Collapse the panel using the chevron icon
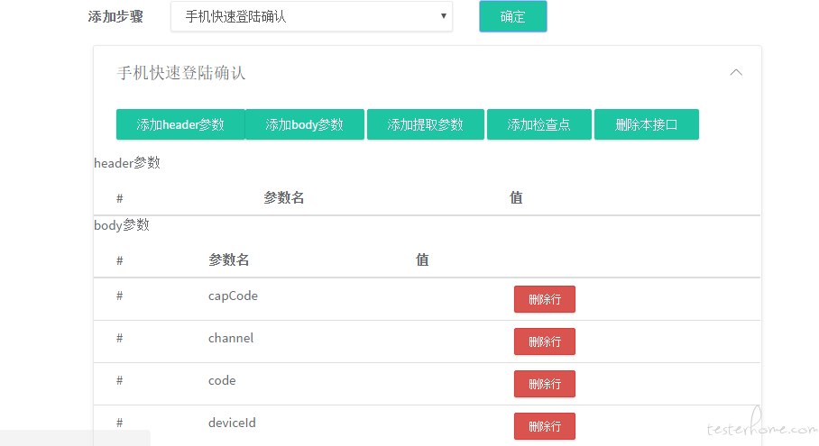The image size is (819, 446). pos(736,72)
